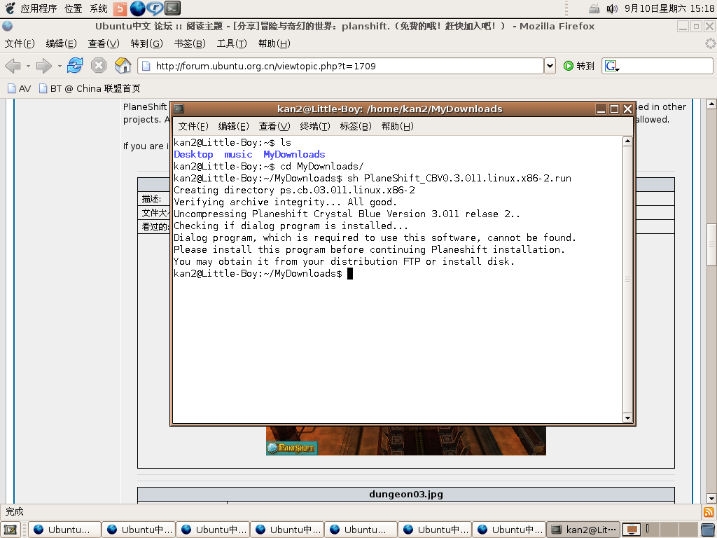Click the PlaneShift logo on the screenshot image
The width and height of the screenshot is (717, 538).
click(291, 448)
